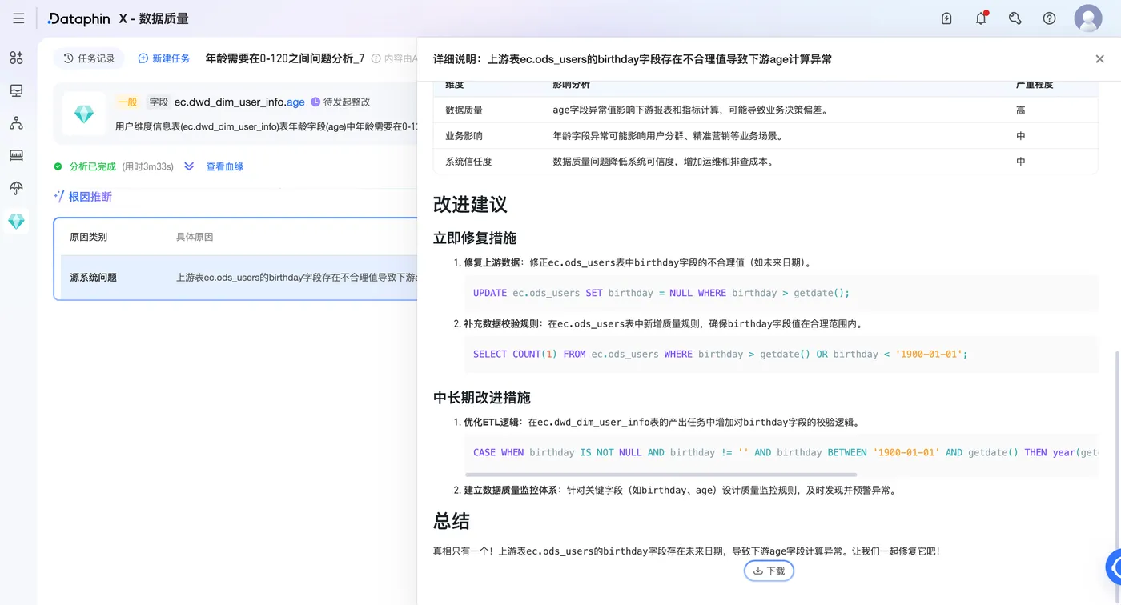This screenshot has width=1121, height=605.
Task: Click the severity value 高 in 数据质量 row
Action: [x=1021, y=110]
